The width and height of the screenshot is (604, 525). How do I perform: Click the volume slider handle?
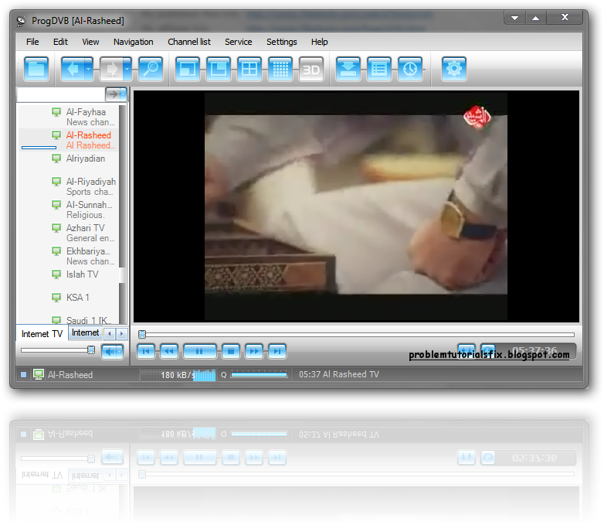(91, 350)
